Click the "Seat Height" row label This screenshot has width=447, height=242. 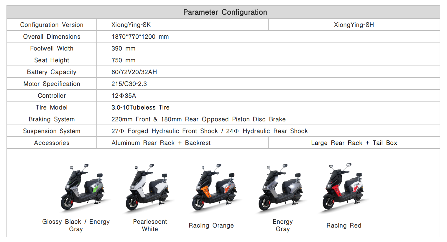[52, 60]
